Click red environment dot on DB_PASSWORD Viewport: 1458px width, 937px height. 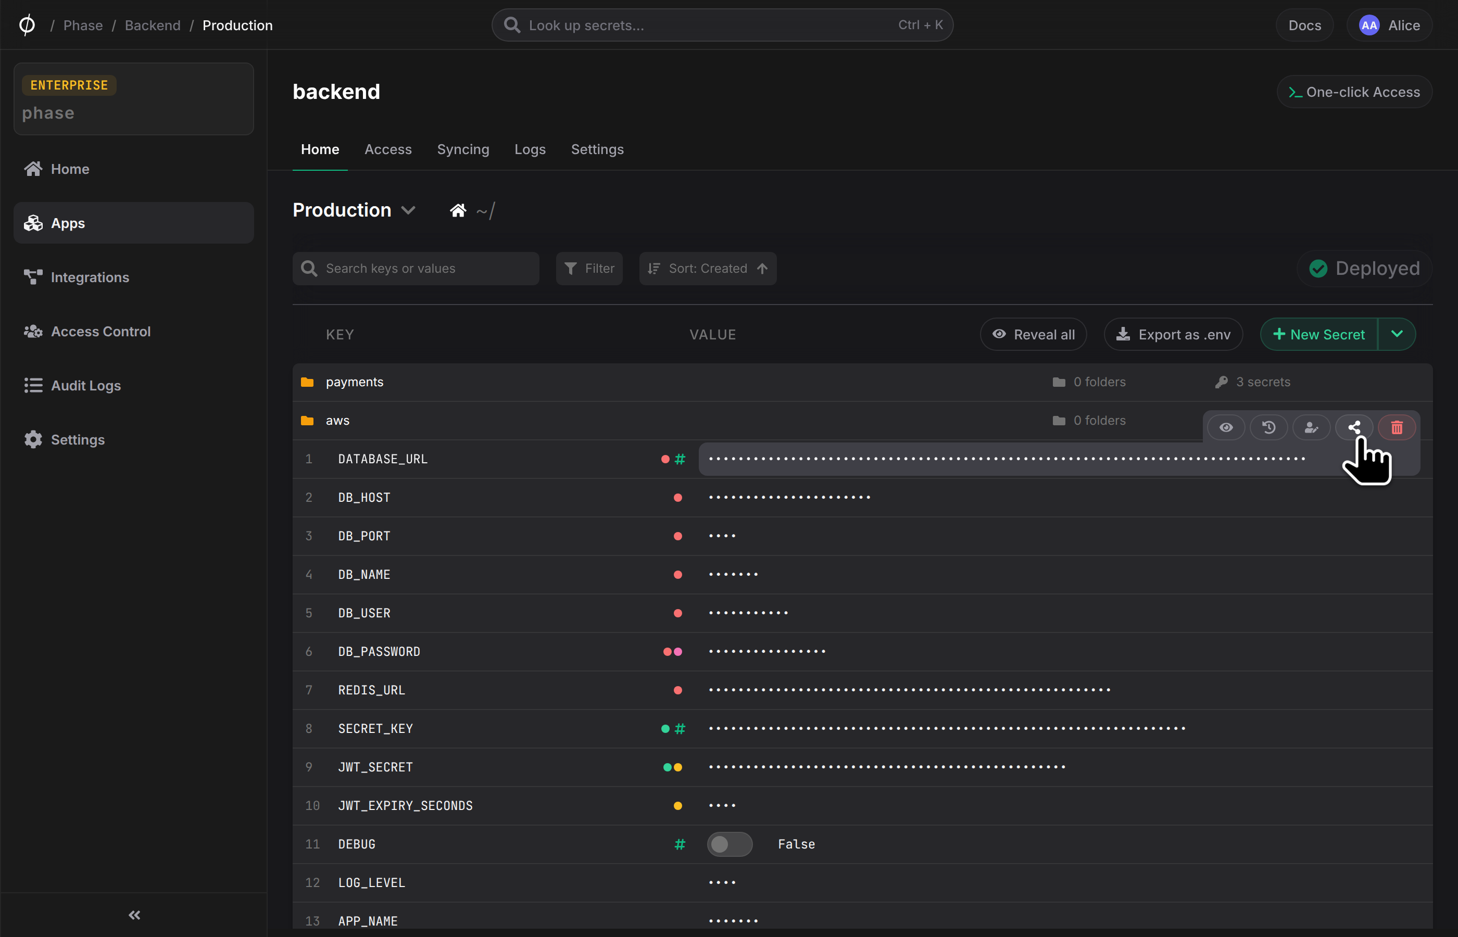(667, 652)
